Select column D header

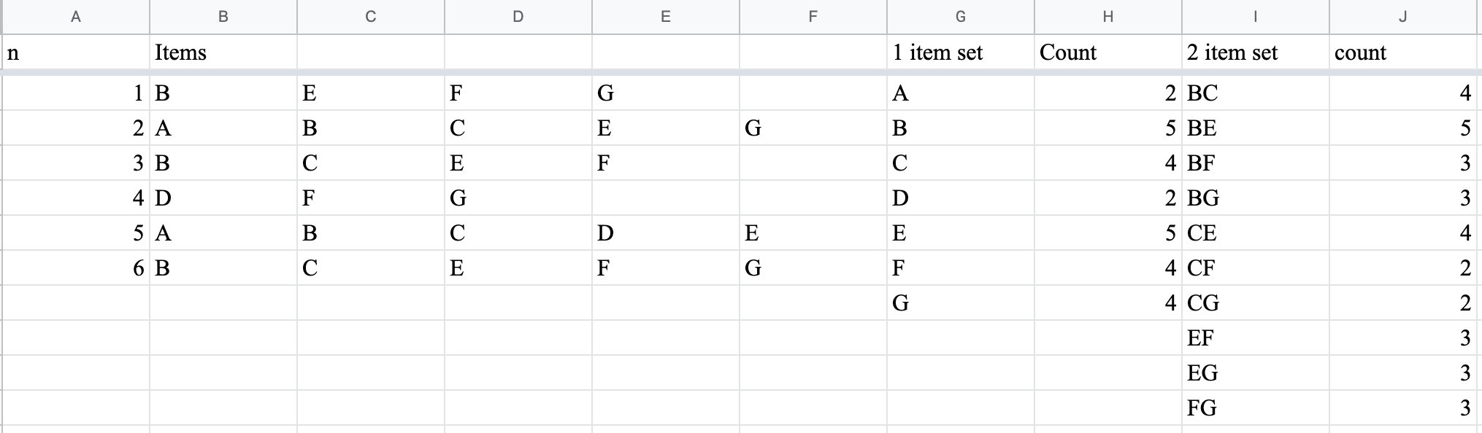tap(518, 17)
